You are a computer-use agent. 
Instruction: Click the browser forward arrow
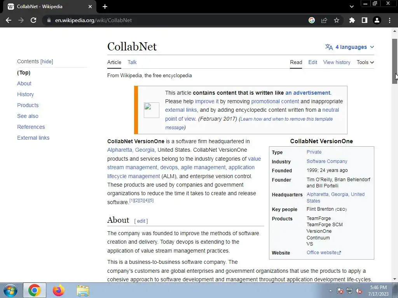pyautogui.click(x=21, y=20)
